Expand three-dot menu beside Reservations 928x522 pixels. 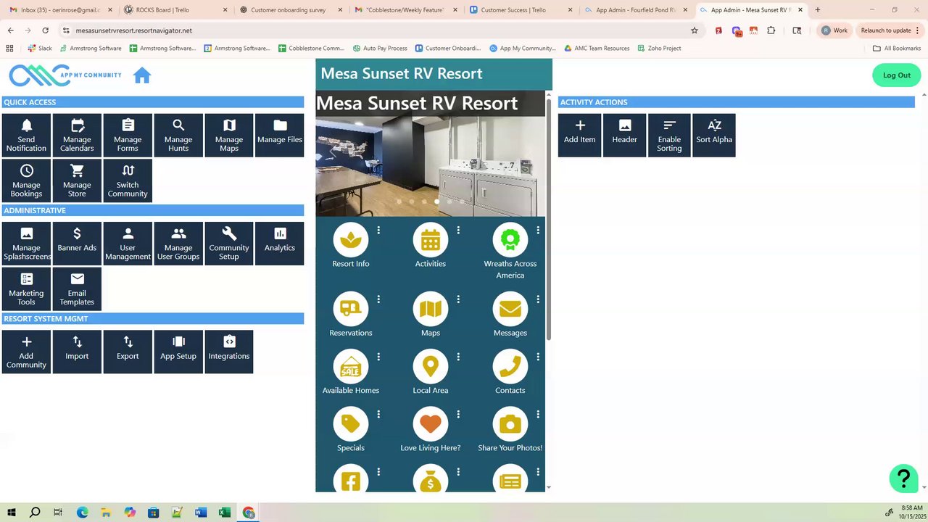tap(378, 299)
